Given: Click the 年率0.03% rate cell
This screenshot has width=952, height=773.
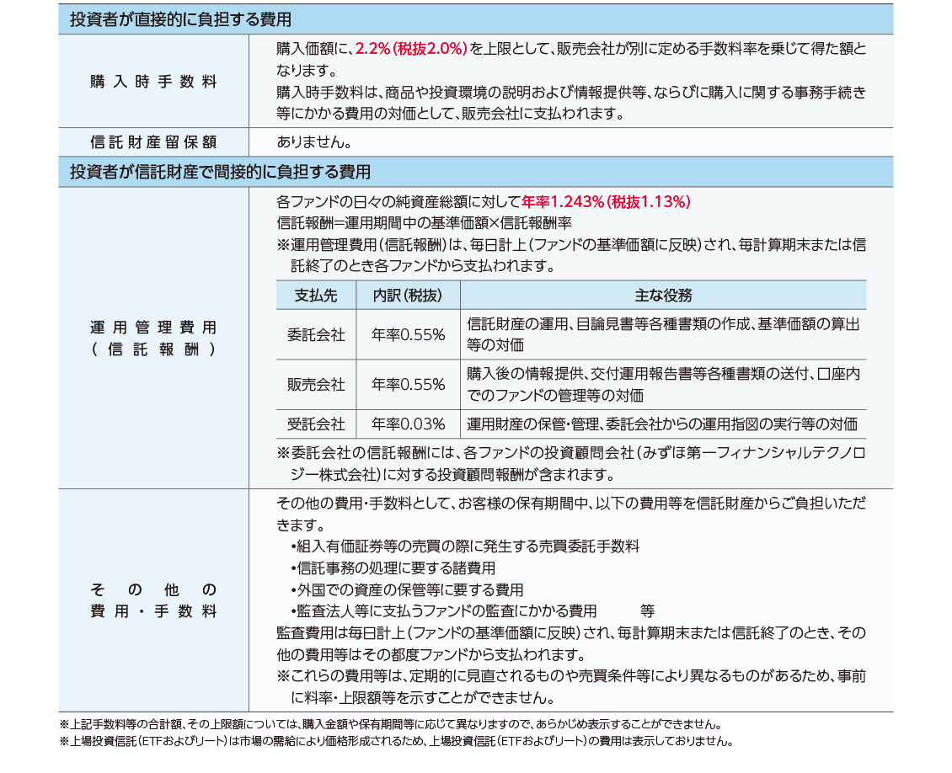Looking at the screenshot, I should [x=408, y=424].
